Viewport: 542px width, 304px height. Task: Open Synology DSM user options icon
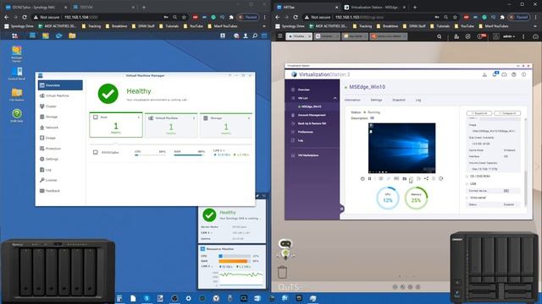click(246, 35)
